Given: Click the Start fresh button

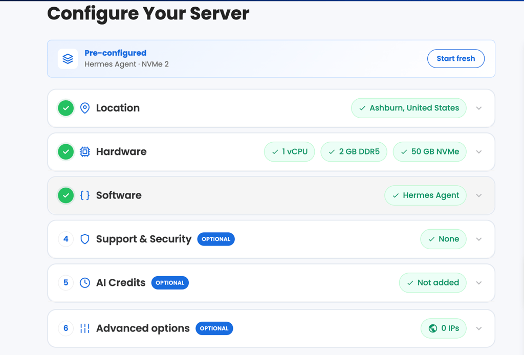Looking at the screenshot, I should tap(456, 58).
